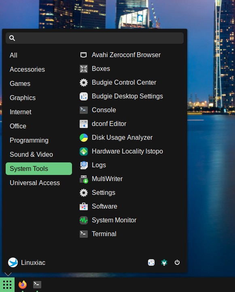Toggle the application menu grid button
Viewport: 235px width, 292px height.
(7, 285)
